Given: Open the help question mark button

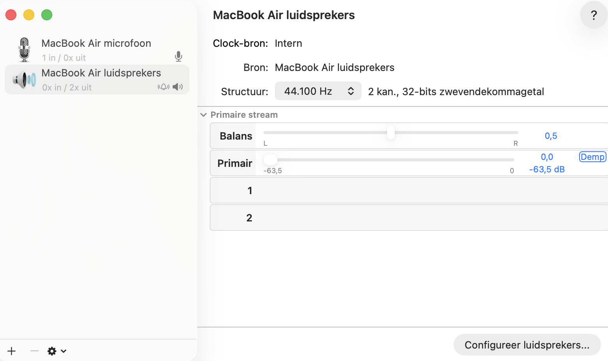Looking at the screenshot, I should pos(593,15).
